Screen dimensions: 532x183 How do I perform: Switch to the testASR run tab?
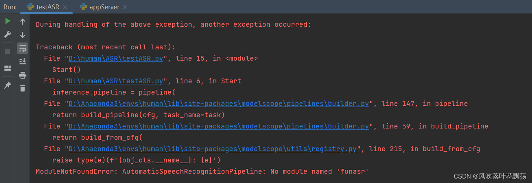[x=48, y=7]
